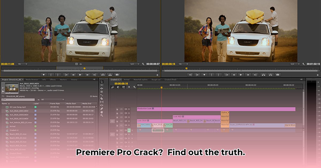Activate the Hand tool
The image size is (321, 168).
102,112
